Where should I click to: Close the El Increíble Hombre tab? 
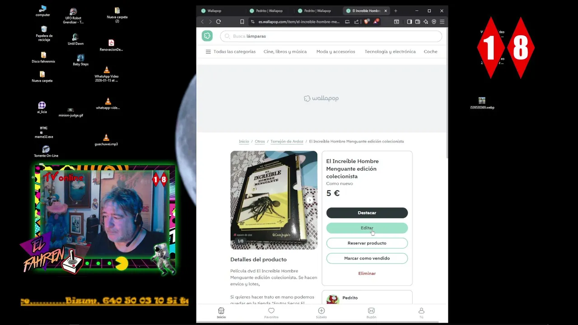[386, 11]
